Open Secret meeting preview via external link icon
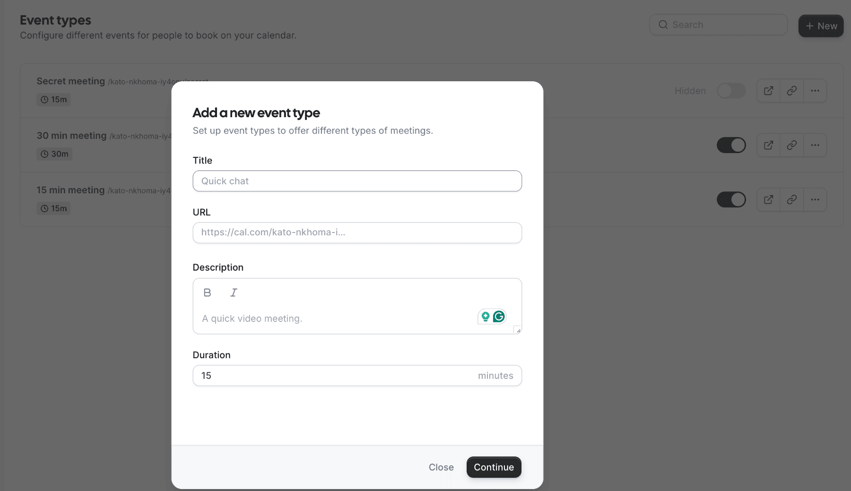This screenshot has height=491, width=851. click(x=768, y=90)
